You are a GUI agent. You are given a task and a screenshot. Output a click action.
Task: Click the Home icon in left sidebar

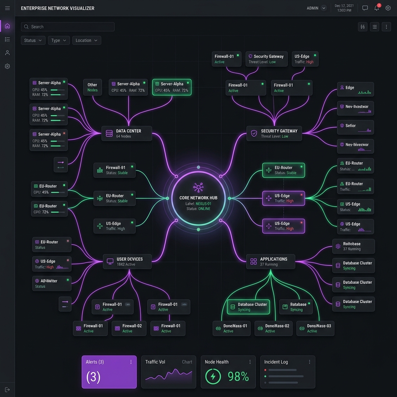pos(7,26)
